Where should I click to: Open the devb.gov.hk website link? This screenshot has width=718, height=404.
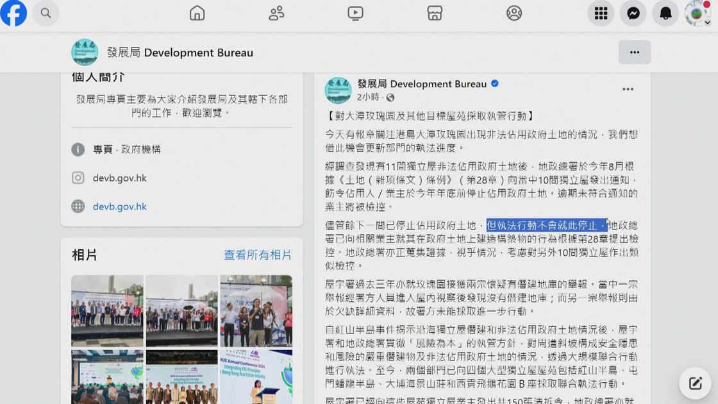[x=120, y=206]
